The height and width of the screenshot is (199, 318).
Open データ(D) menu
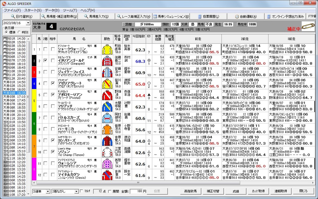[52, 10]
